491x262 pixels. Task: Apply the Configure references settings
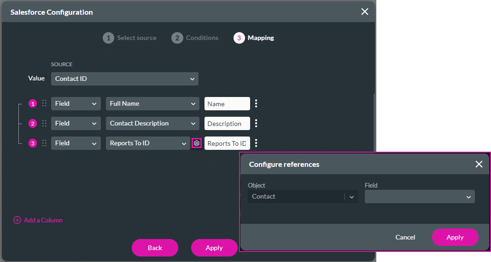[x=455, y=237]
